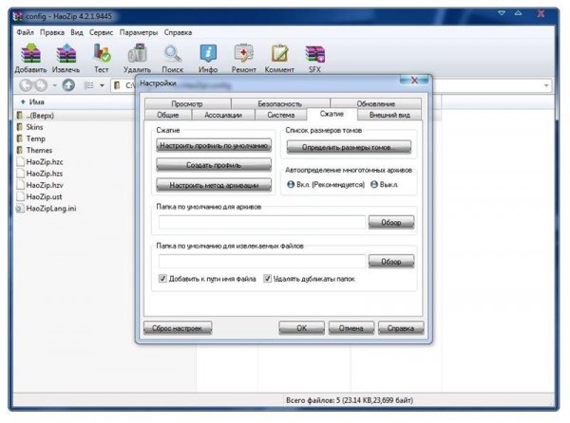Click the Удалить (Delete) trash icon
Image resolution: width=570 pixels, height=423 pixels.
click(x=137, y=58)
